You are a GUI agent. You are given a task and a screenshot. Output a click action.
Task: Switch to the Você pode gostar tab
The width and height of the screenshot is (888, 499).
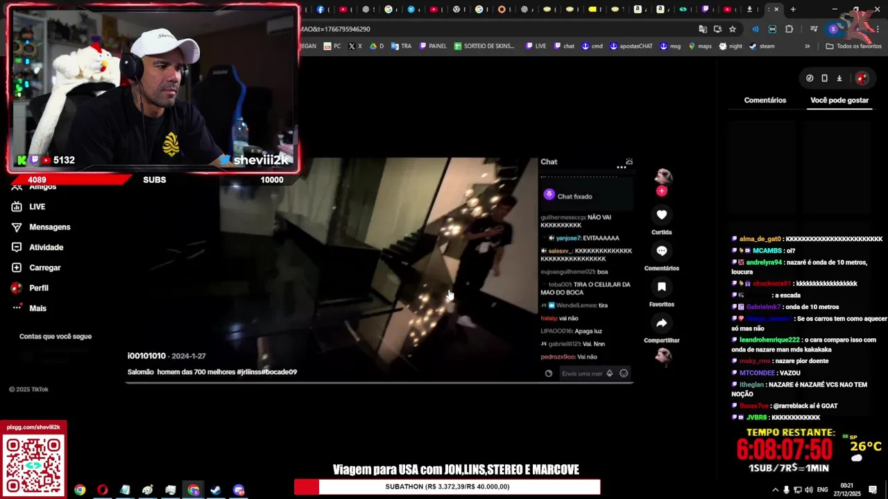[839, 100]
